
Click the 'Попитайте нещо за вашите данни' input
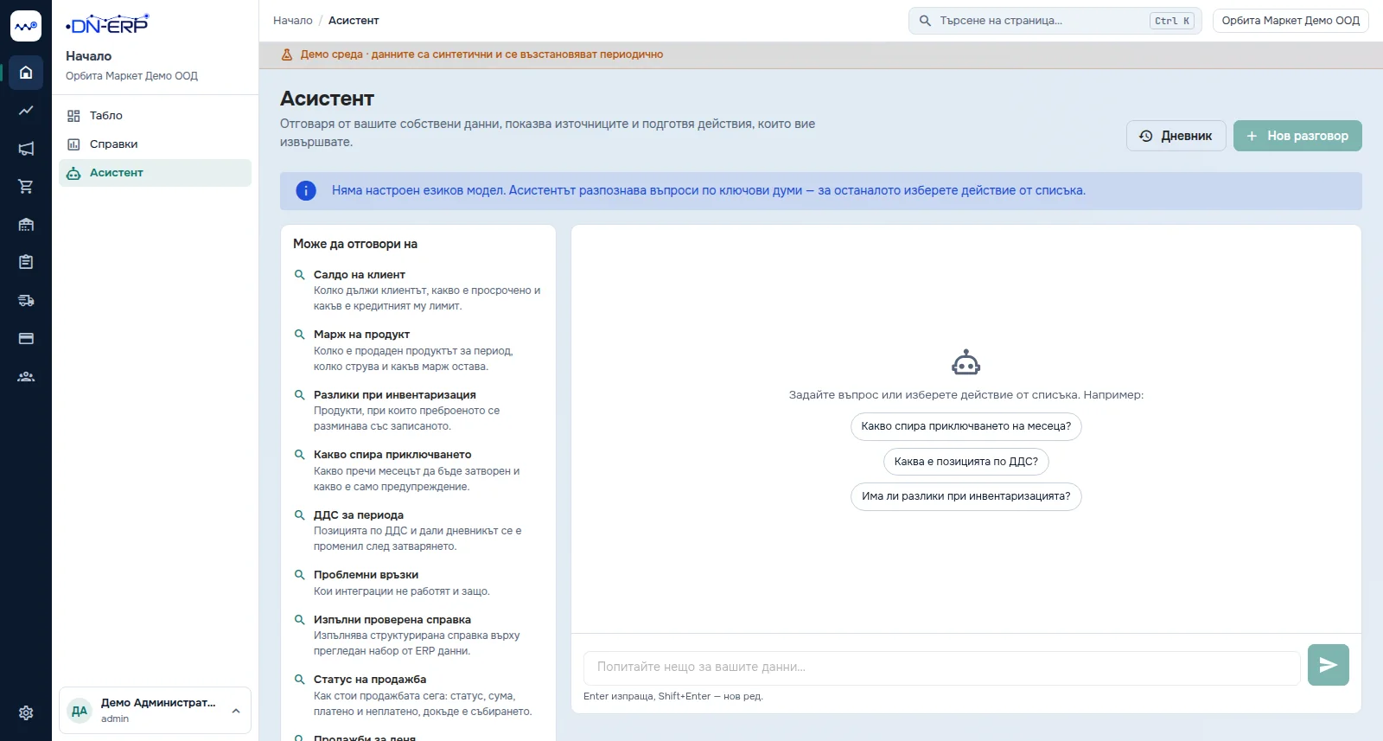pos(942,668)
